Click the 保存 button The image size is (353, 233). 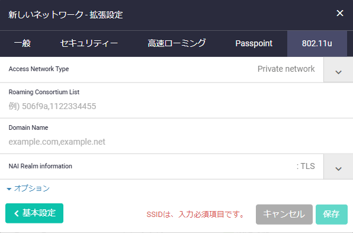pyautogui.click(x=332, y=214)
